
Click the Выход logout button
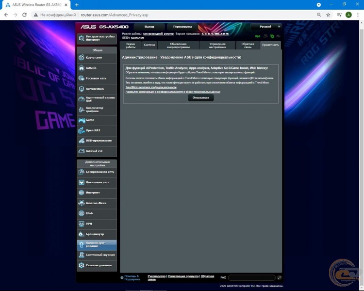click(x=149, y=27)
